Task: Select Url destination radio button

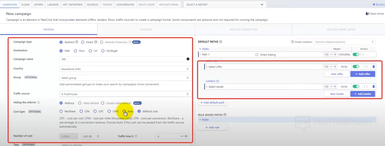Action: 90,51
